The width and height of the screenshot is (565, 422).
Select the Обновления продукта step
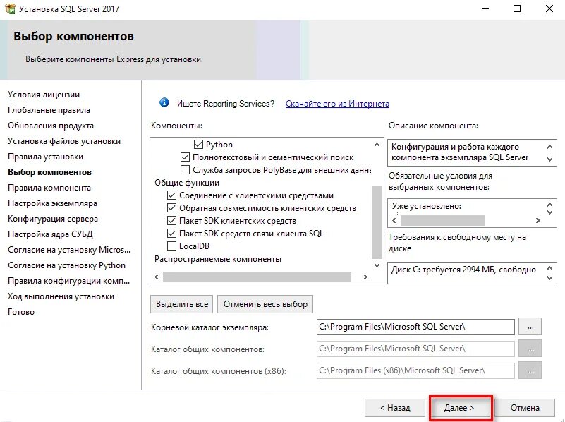pyautogui.click(x=51, y=126)
